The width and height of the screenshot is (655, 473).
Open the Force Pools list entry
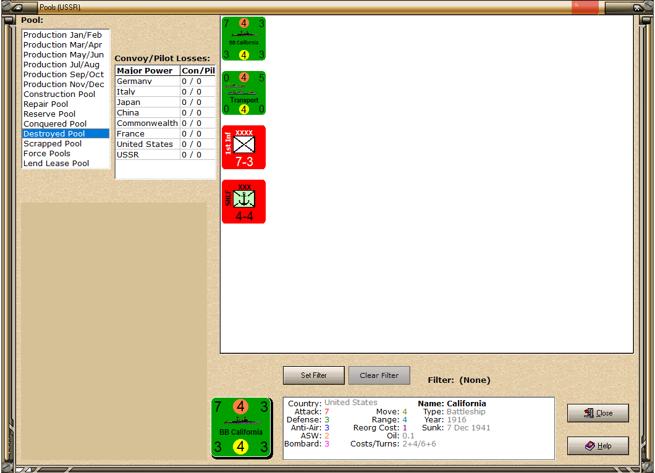point(65,154)
